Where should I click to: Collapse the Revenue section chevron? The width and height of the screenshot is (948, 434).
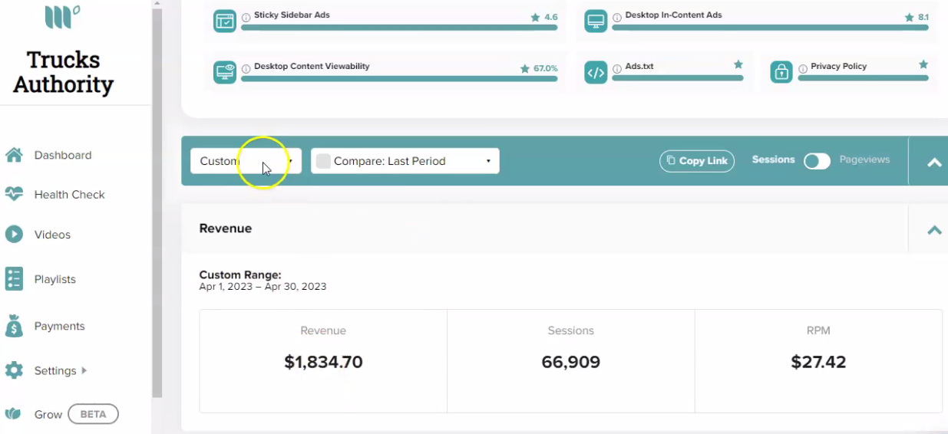point(934,229)
